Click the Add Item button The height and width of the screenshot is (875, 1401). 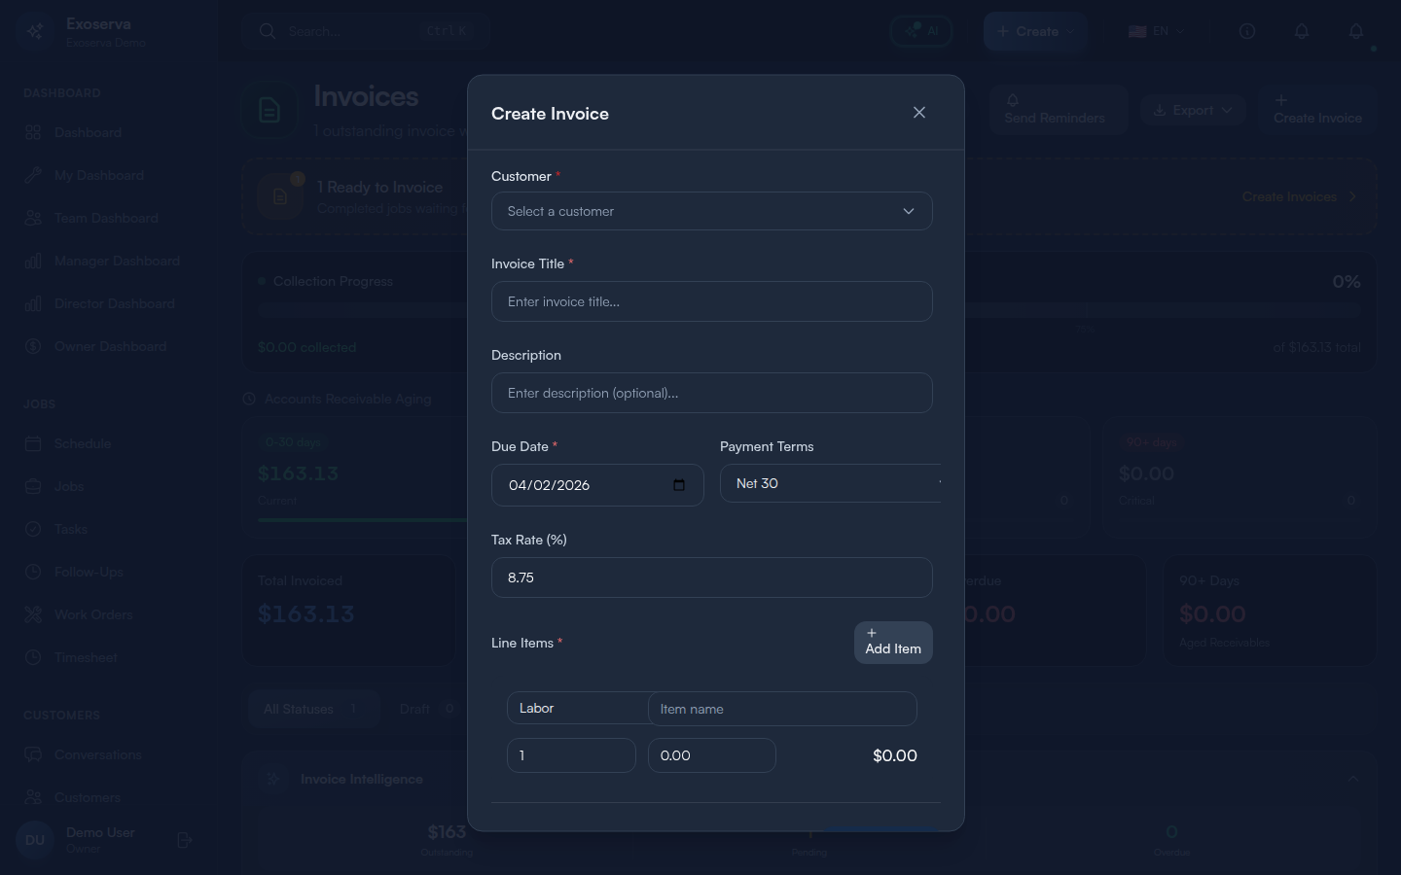(x=892, y=643)
